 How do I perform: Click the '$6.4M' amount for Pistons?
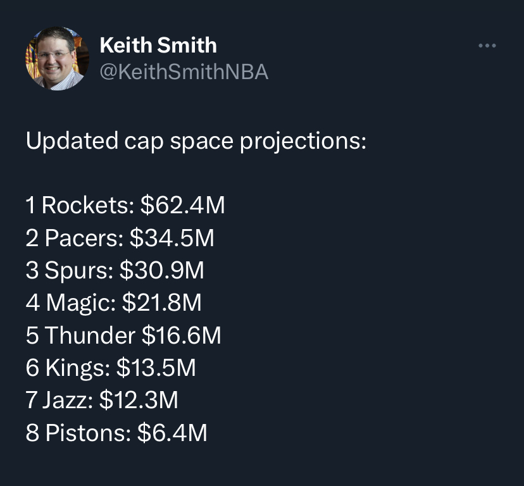172,433
